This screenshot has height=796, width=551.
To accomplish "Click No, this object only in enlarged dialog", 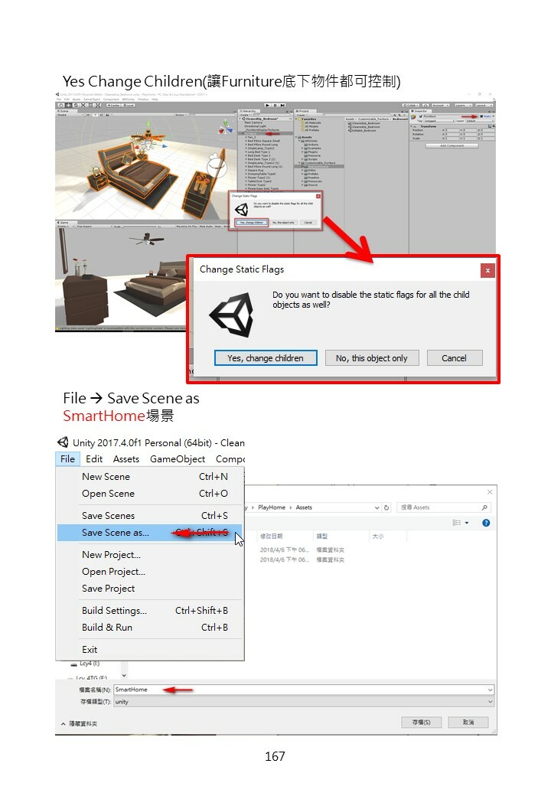I will pos(371,358).
